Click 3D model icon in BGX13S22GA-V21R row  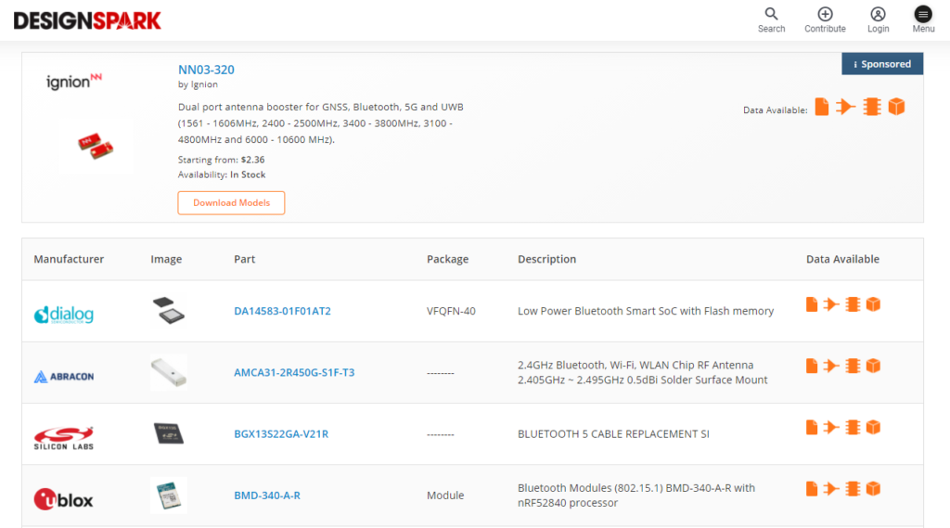tap(873, 428)
